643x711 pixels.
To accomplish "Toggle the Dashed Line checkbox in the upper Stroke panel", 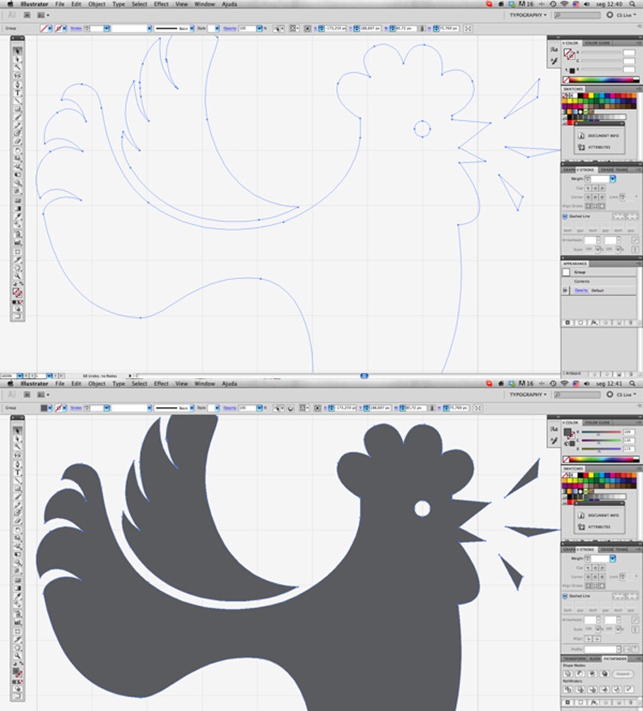I will [x=565, y=216].
